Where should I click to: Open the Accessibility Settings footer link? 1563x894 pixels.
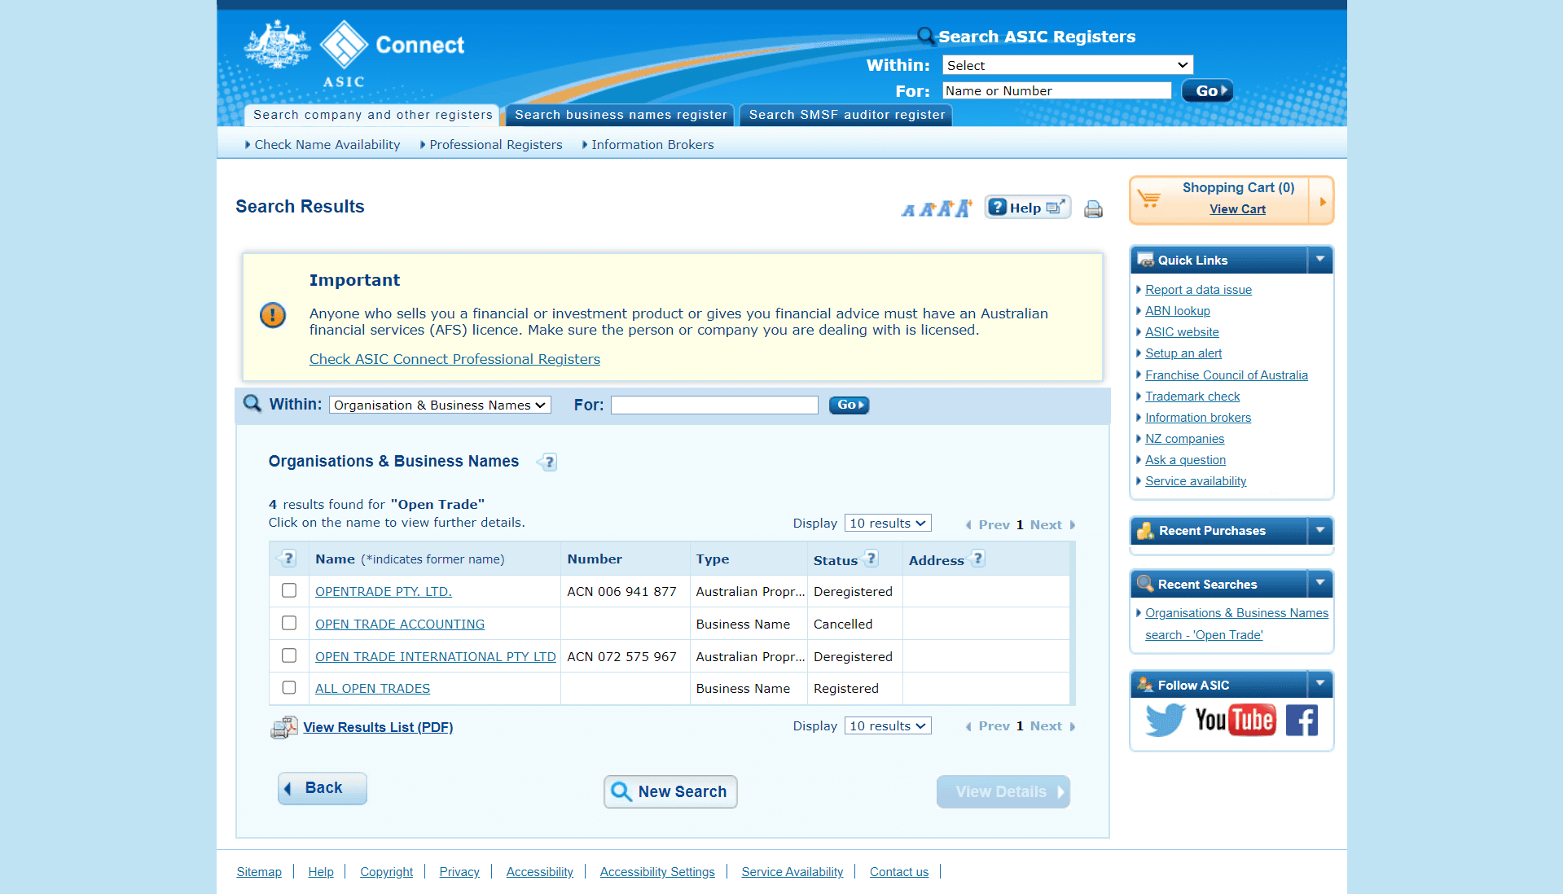pyautogui.click(x=657, y=871)
